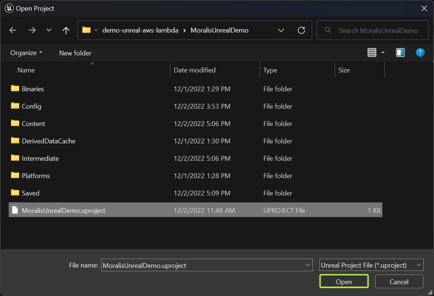Screen dimensions: 434x296
Task: Go back to previous folder
Action: point(13,30)
